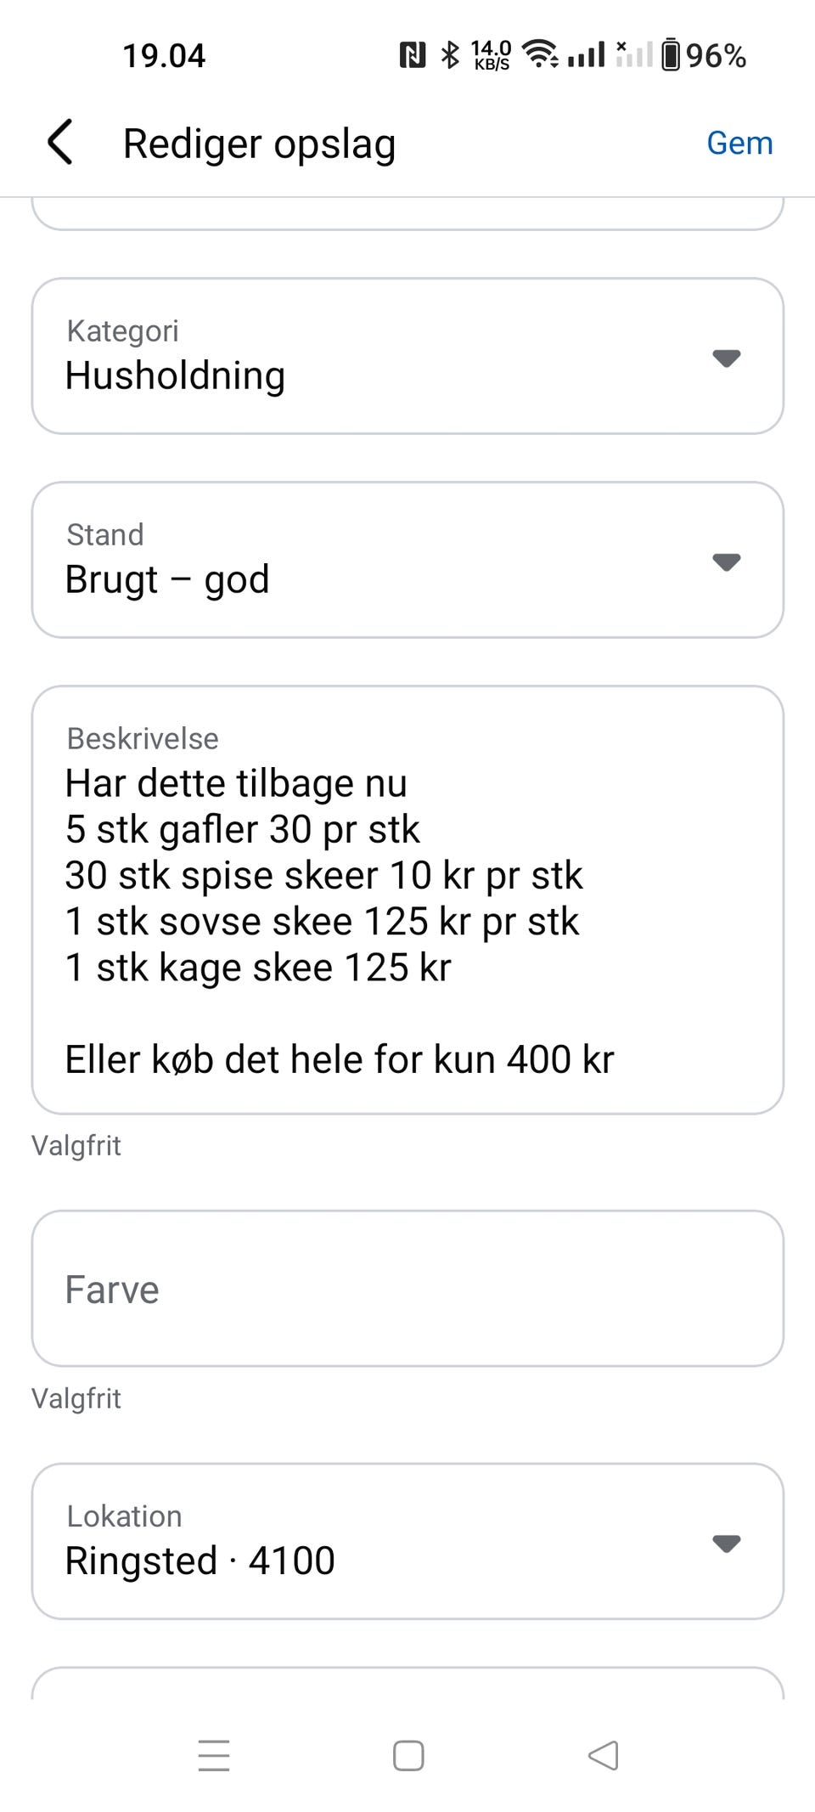
Task: Edit the Beskrivelse text area
Action: coord(407,900)
